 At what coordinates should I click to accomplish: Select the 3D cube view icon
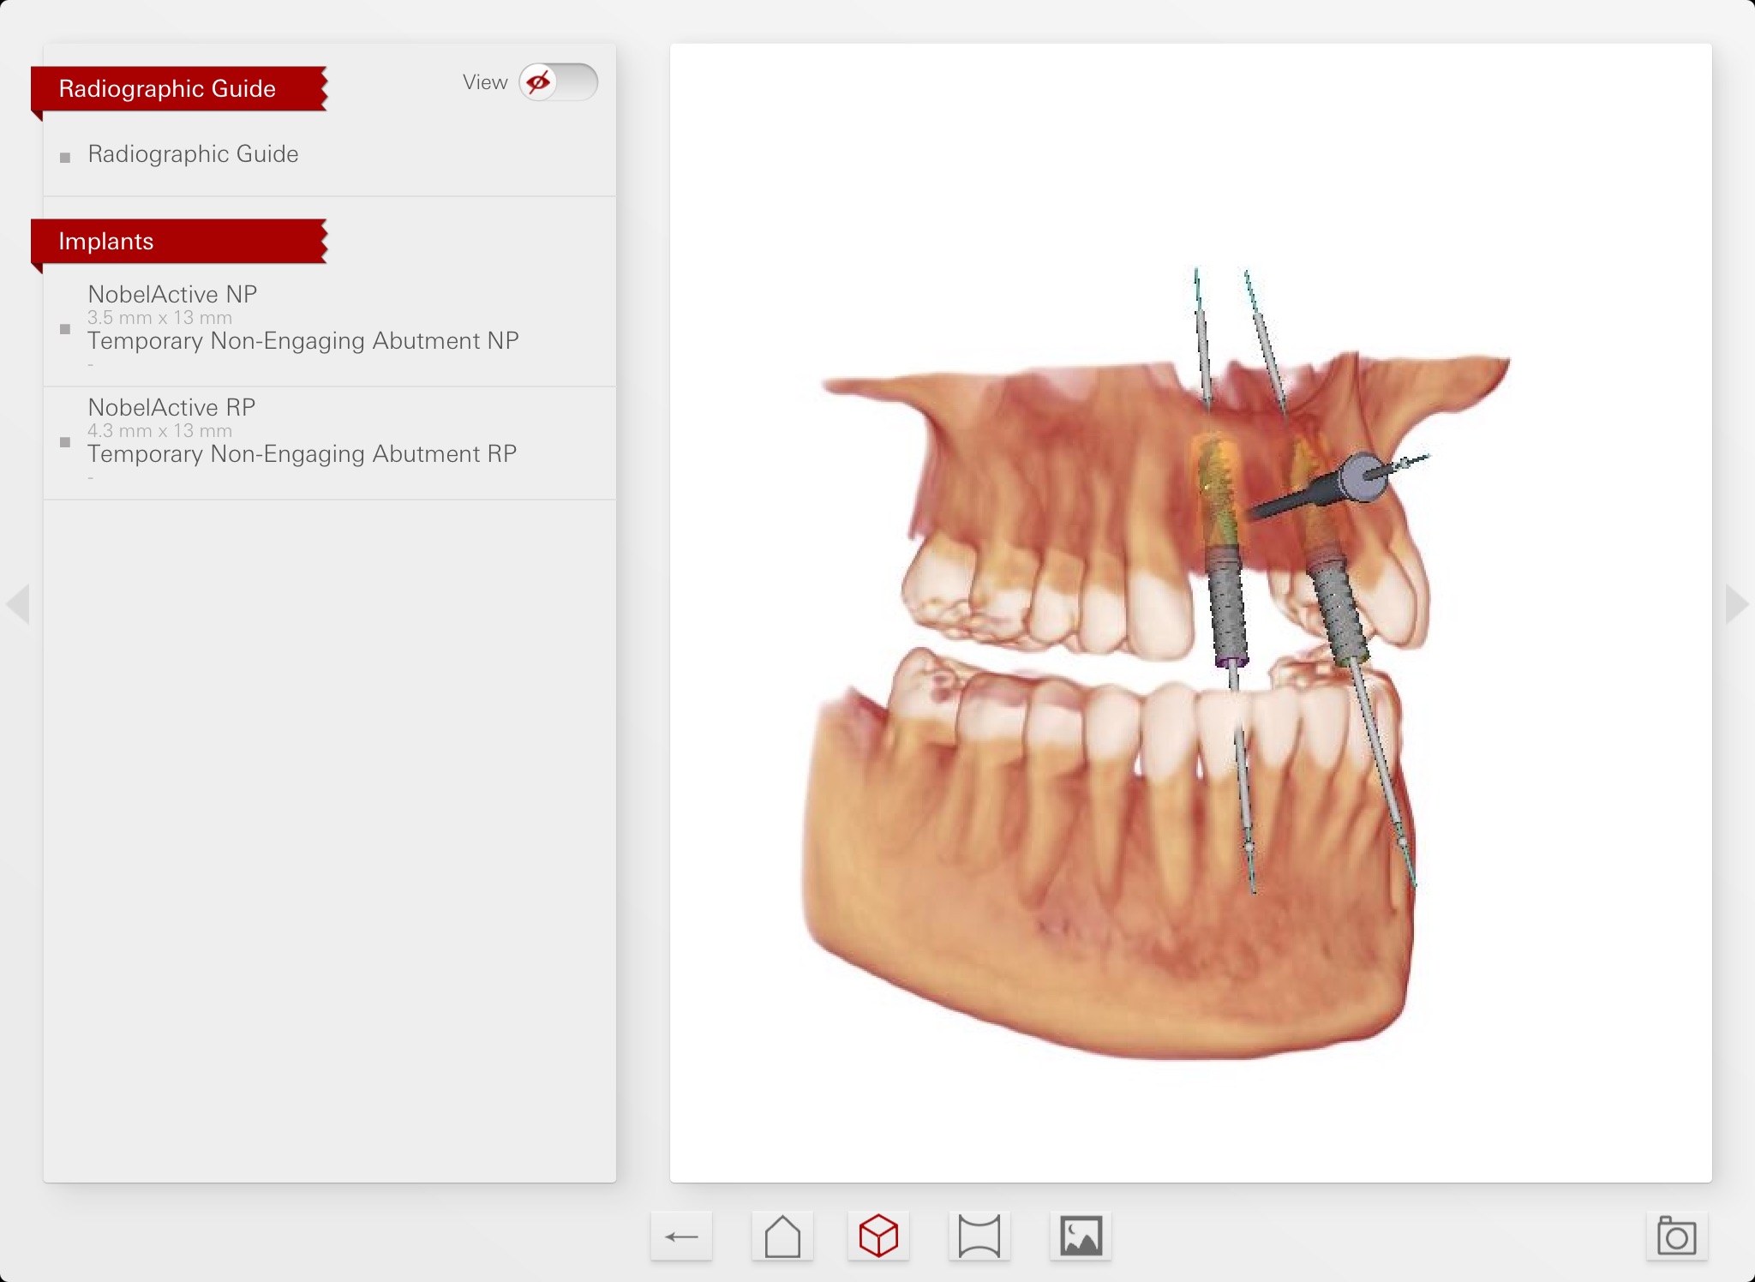[878, 1236]
